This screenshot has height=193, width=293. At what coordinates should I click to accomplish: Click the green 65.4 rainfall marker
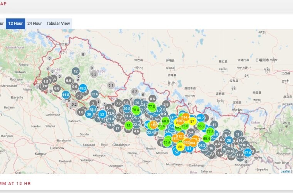click(207, 139)
